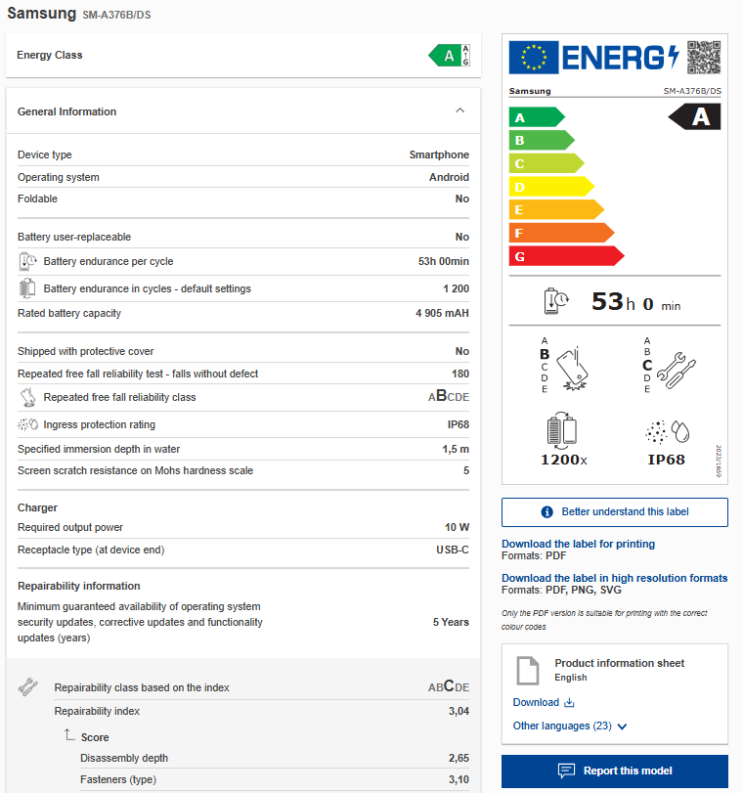
Task: Click the green Energy Class A badge
Action: coord(448,56)
